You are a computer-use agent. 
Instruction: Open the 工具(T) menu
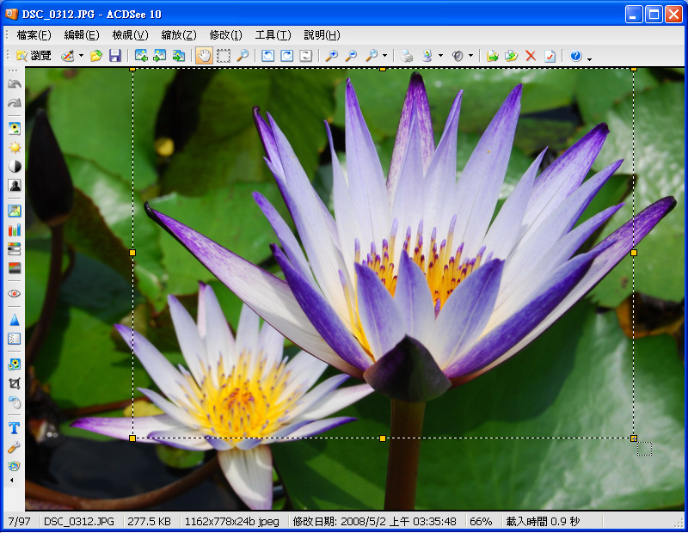coord(273,35)
